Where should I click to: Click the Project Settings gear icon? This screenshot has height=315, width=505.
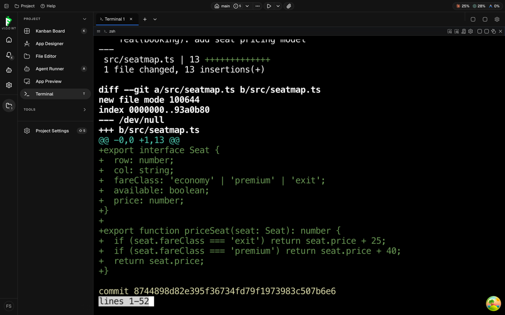pyautogui.click(x=27, y=131)
